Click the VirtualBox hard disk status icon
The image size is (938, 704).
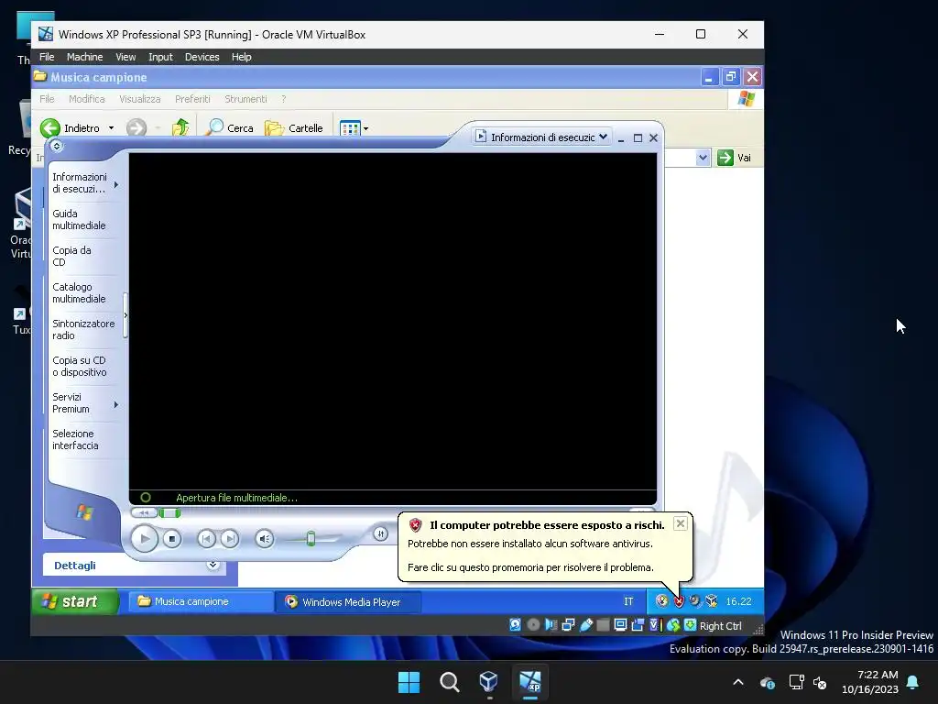click(515, 625)
